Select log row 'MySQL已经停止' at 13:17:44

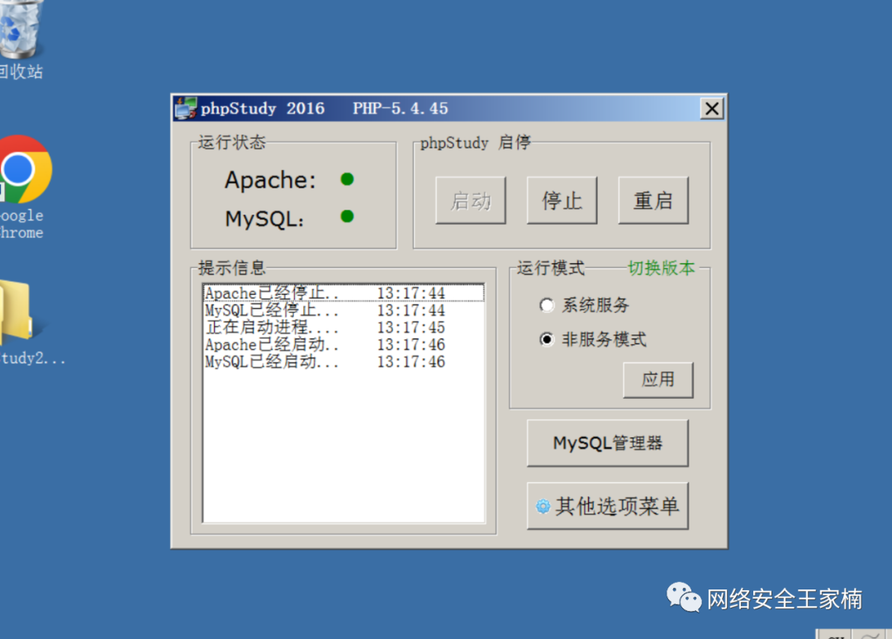[344, 310]
